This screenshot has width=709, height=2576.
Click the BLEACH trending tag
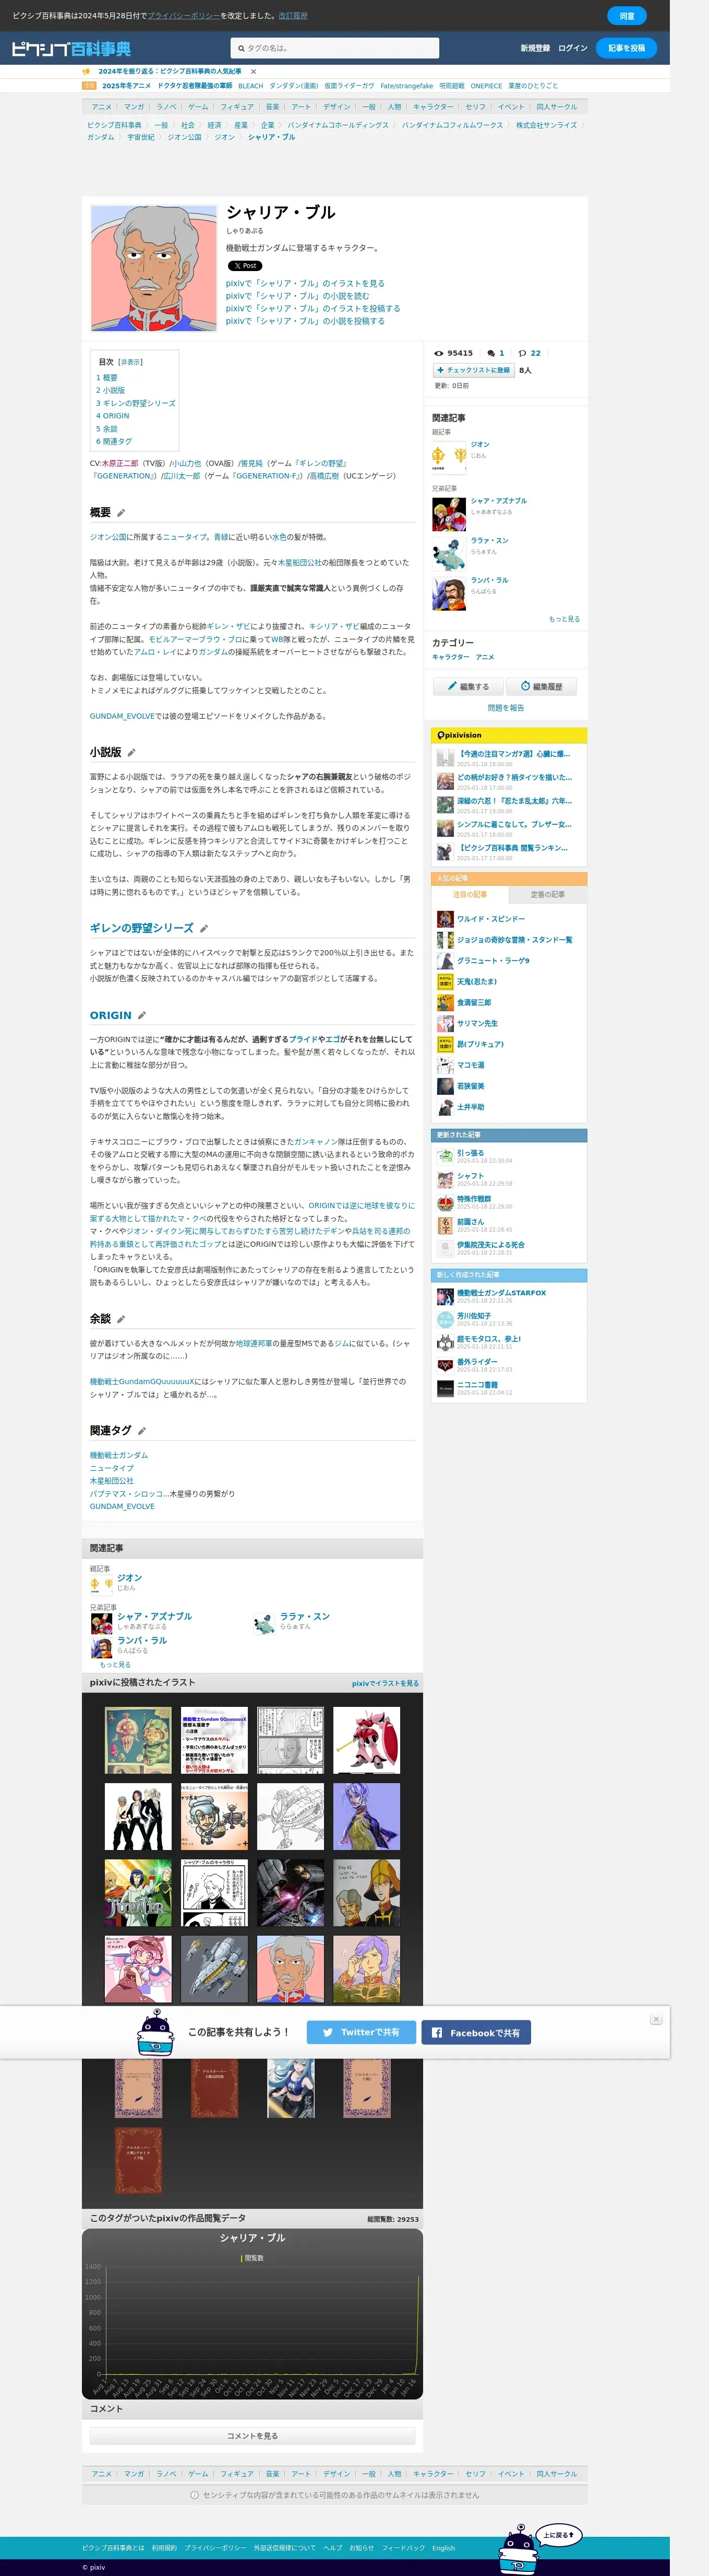coord(250,86)
